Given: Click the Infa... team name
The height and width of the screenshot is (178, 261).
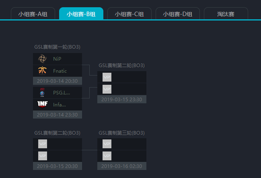Looking at the screenshot, I should [x=59, y=105].
